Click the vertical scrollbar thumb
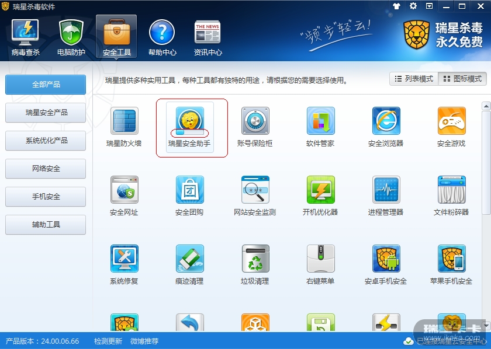Viewport: 491px width, 349px height. click(x=486, y=163)
